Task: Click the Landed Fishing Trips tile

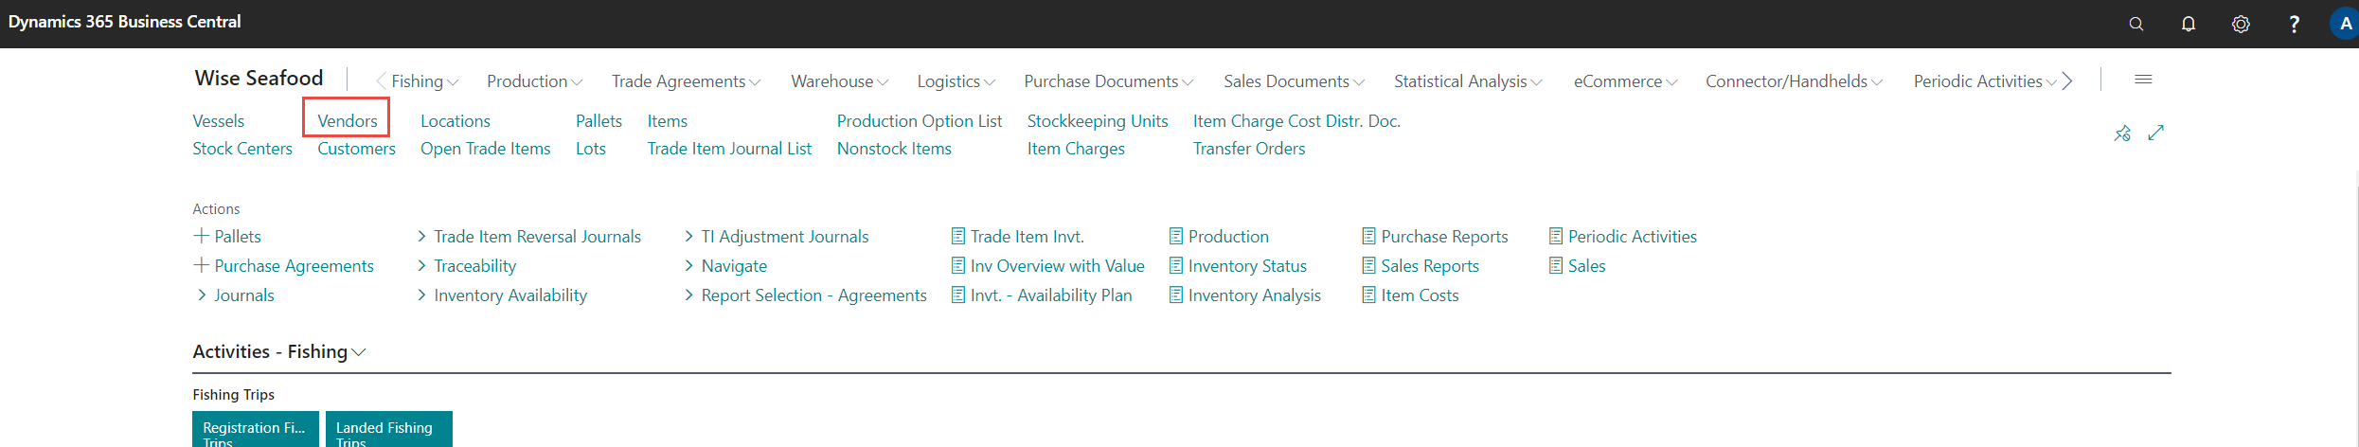Action: point(388,430)
